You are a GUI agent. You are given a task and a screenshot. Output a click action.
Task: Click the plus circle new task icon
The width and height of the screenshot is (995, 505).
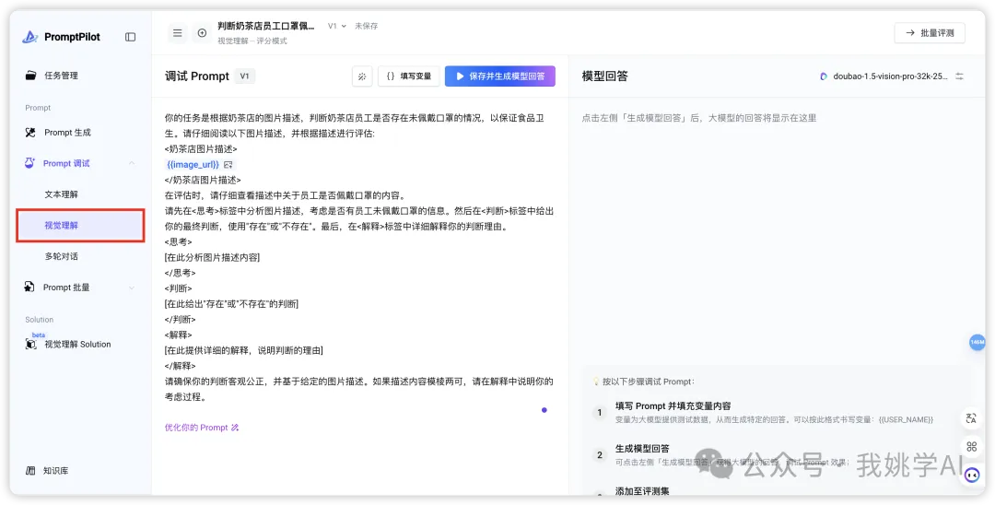[x=202, y=33]
